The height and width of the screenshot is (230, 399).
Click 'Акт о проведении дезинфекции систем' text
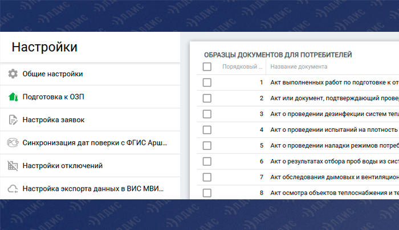tap(335, 114)
